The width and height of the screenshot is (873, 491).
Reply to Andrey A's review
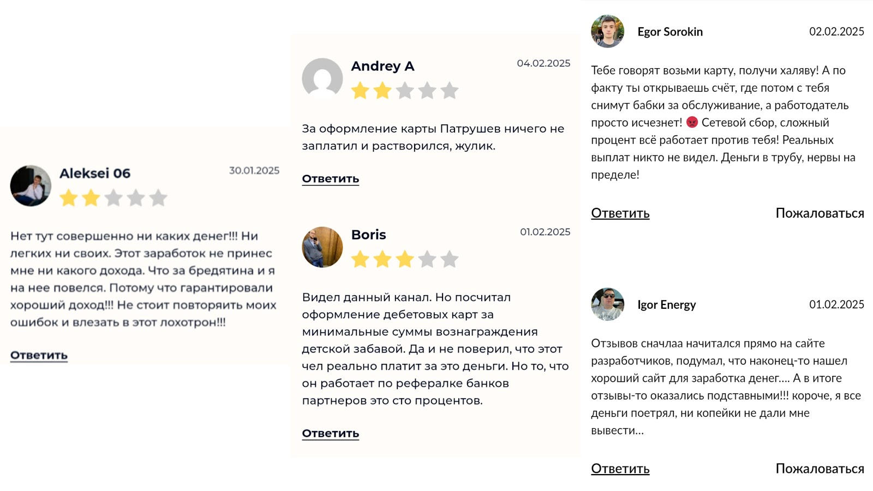point(331,179)
